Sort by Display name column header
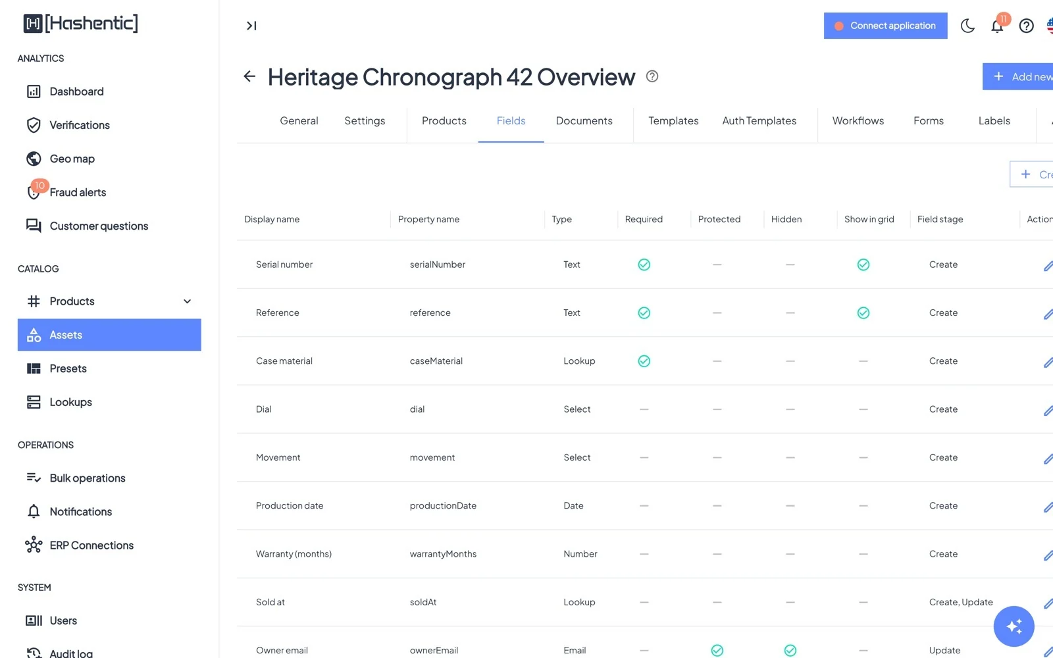 [x=272, y=219]
